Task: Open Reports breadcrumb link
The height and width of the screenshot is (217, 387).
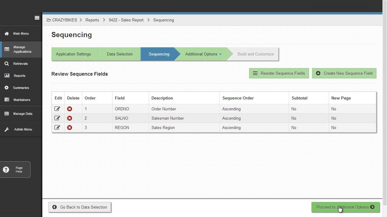Action: 92,20
